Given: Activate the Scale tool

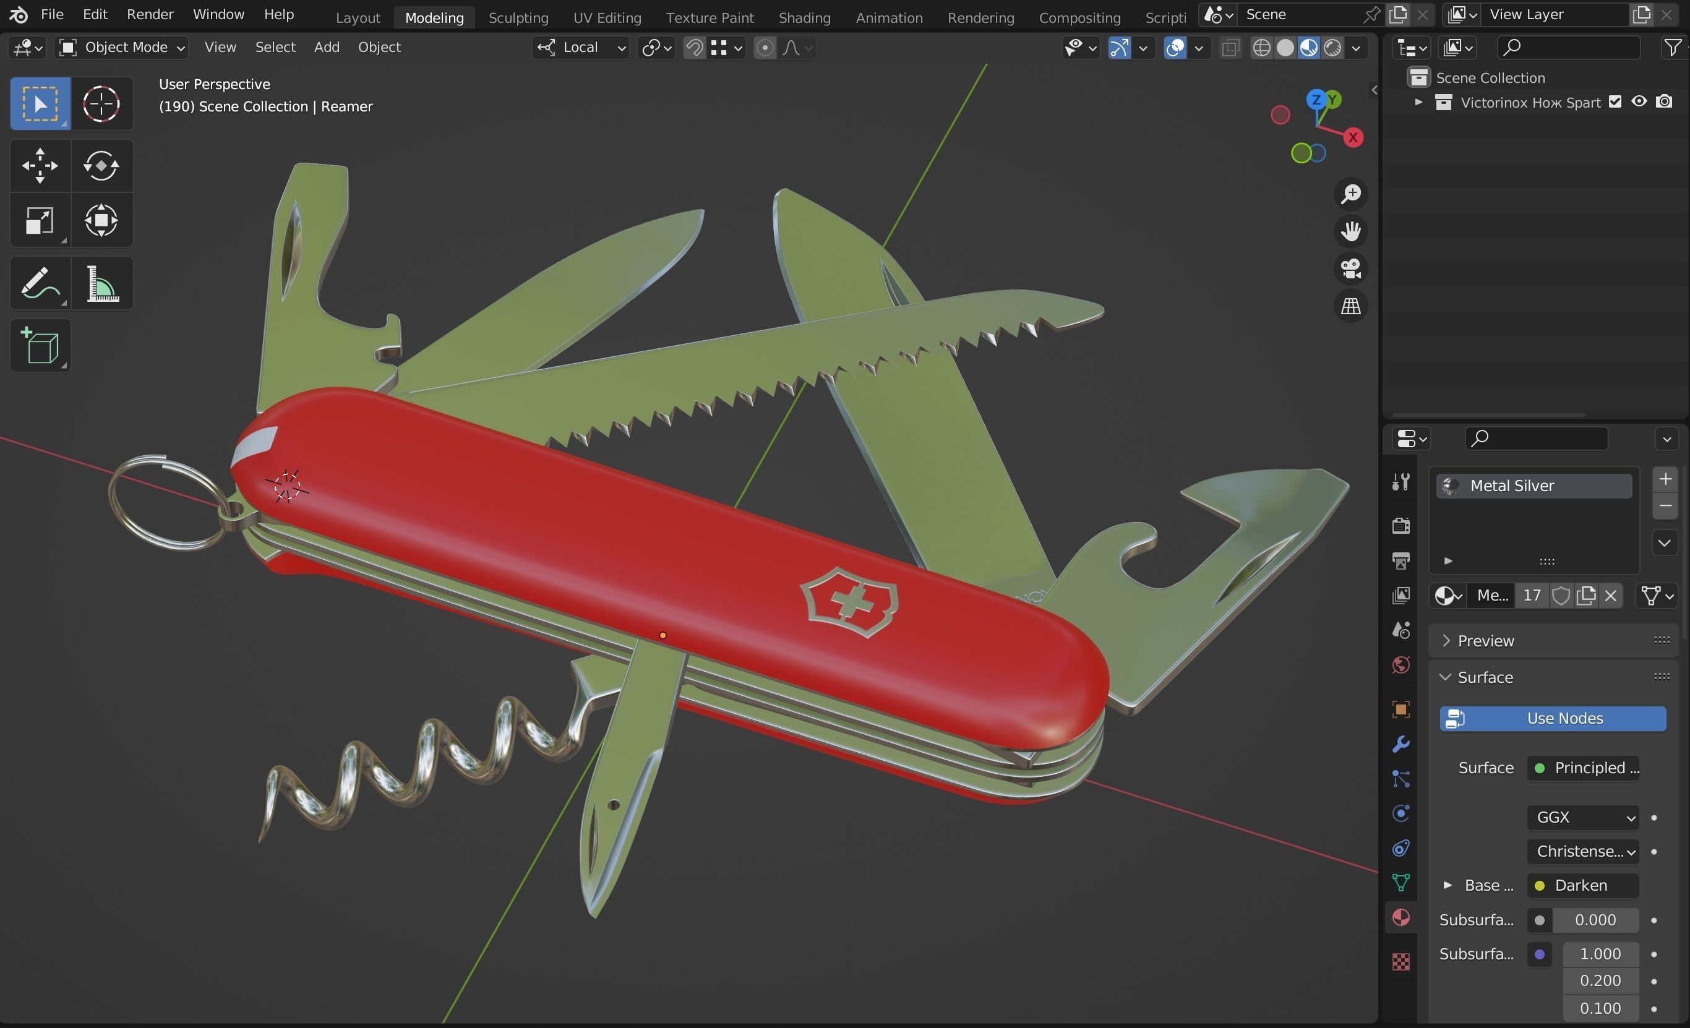Looking at the screenshot, I should click(x=40, y=221).
